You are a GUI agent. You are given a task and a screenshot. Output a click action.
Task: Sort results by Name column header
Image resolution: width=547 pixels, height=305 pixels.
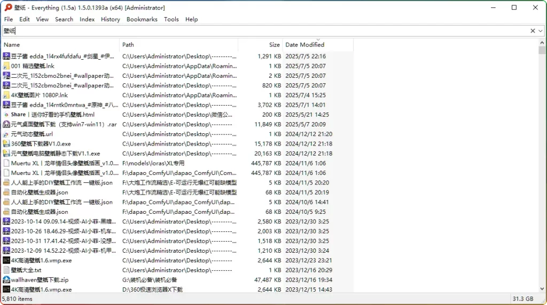[60, 45]
